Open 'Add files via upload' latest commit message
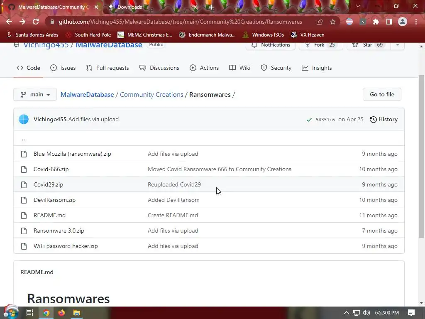Screen dimensions: 425x319 93,119
